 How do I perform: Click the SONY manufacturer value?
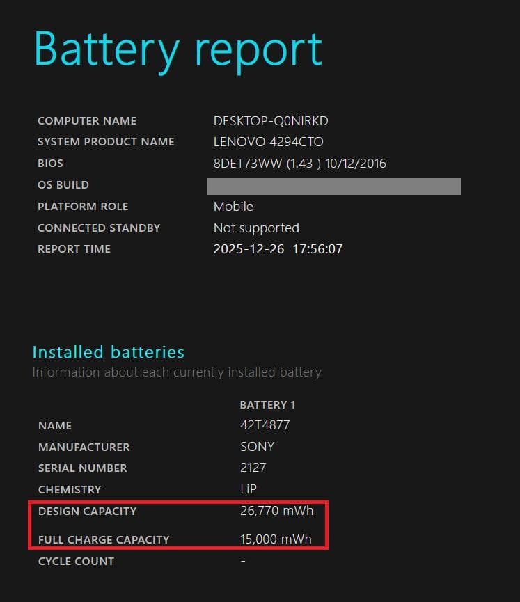[x=258, y=447]
